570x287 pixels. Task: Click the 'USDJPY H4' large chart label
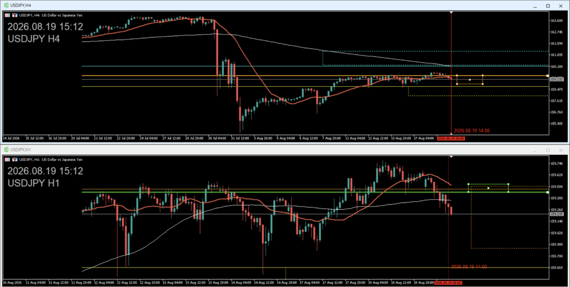[33, 38]
